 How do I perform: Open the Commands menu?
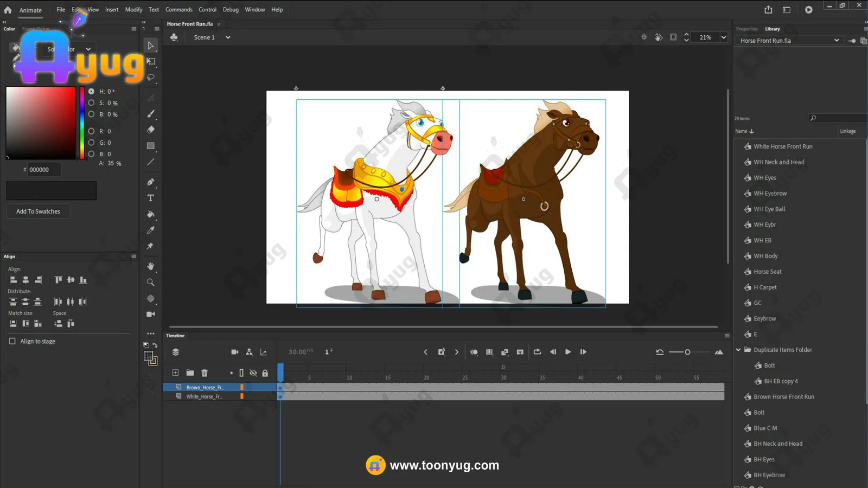pyautogui.click(x=178, y=10)
